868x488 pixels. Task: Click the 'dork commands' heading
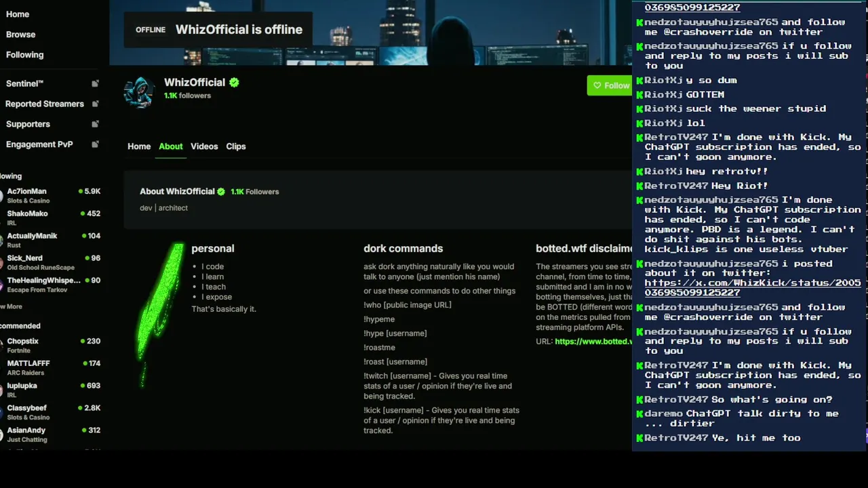pos(403,249)
